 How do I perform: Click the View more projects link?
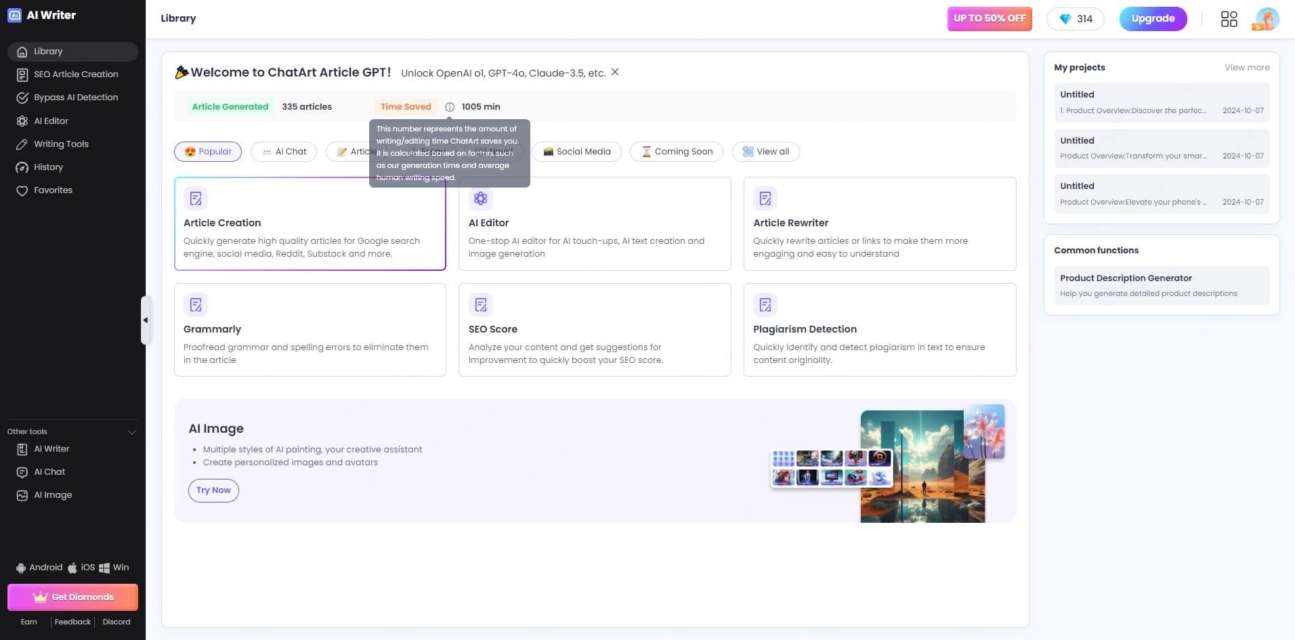click(1247, 68)
